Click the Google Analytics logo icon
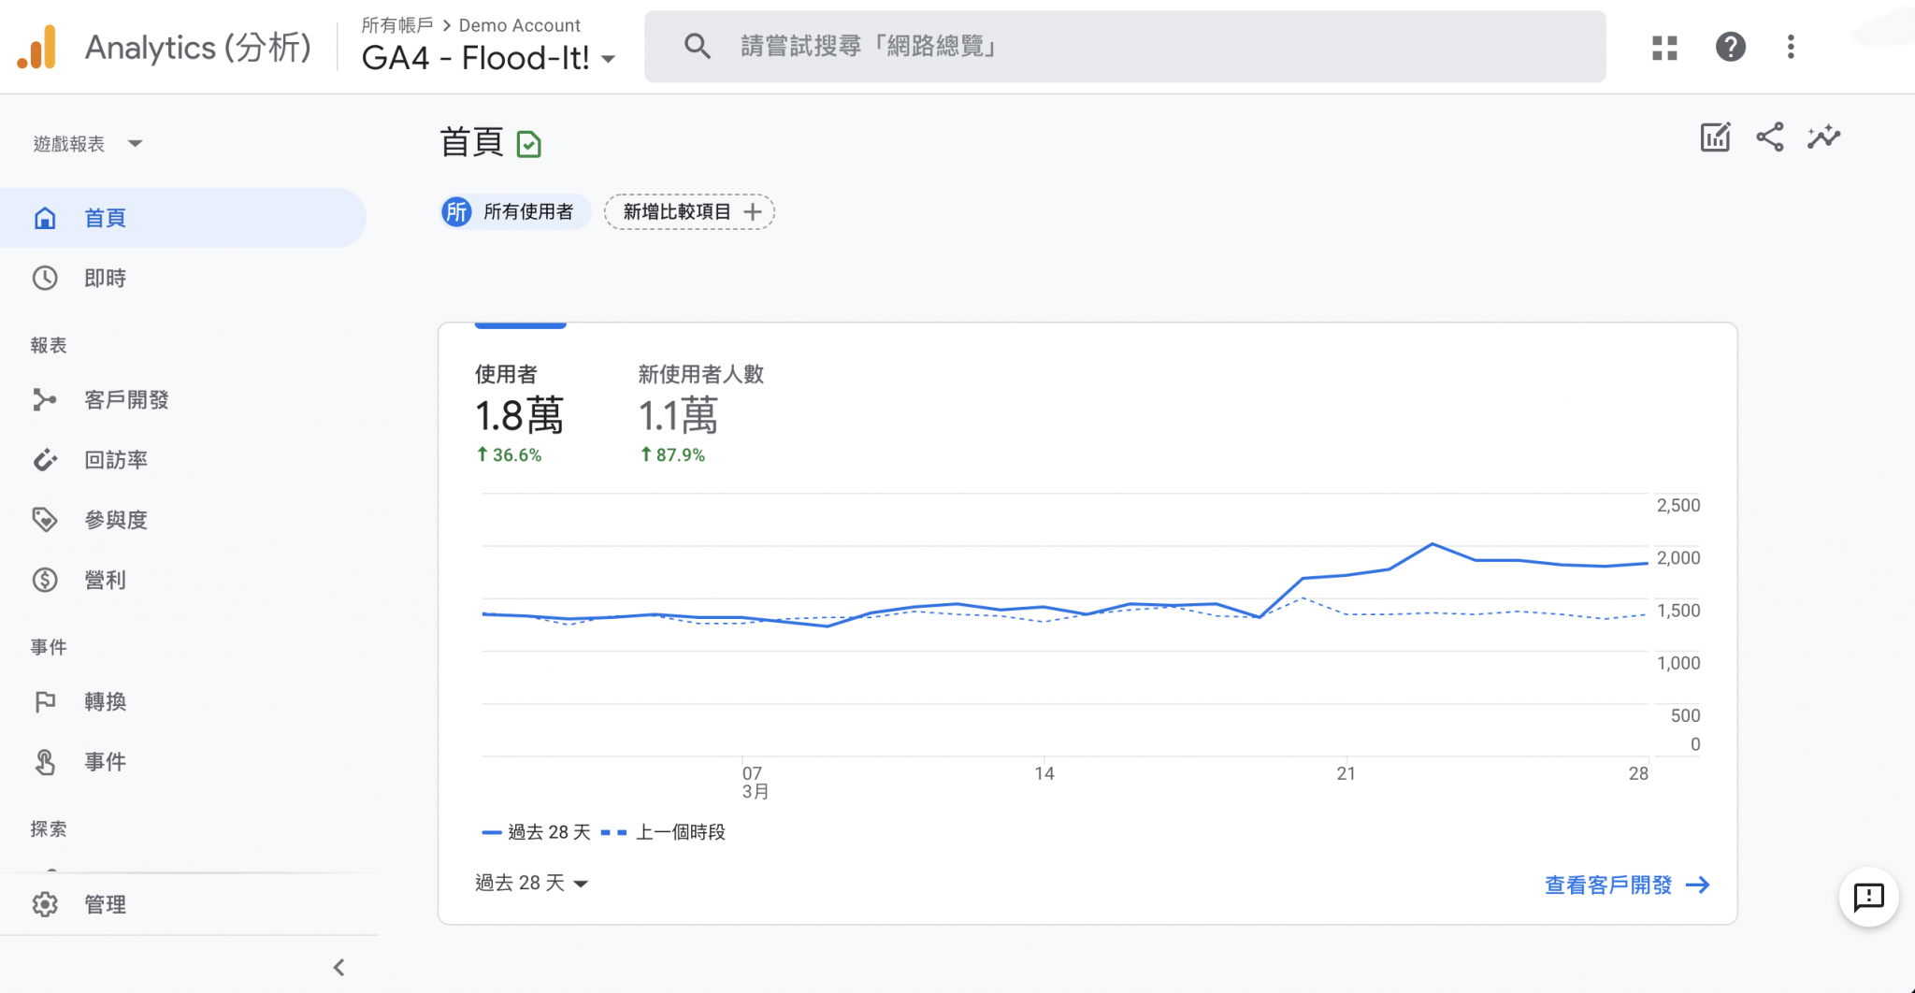Screen dimensions: 1915x993 pos(37,47)
